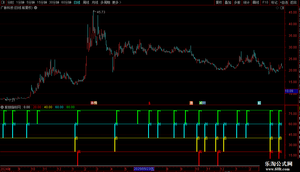Click the 45.73 high price label

tap(101, 12)
